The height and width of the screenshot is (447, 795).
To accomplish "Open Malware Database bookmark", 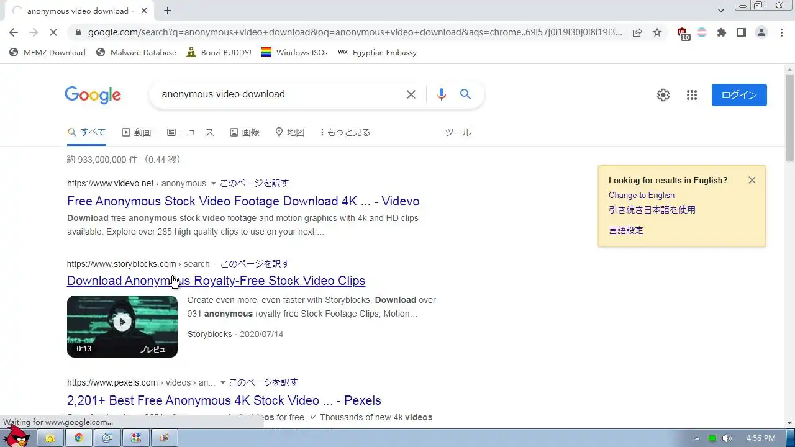I will pyautogui.click(x=136, y=53).
